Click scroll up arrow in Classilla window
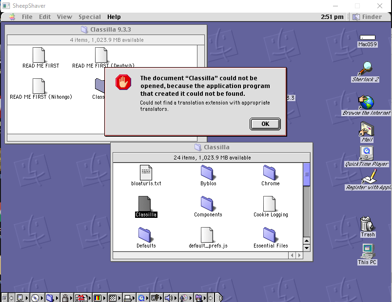Screen dimensions: 392x302 [307, 241]
